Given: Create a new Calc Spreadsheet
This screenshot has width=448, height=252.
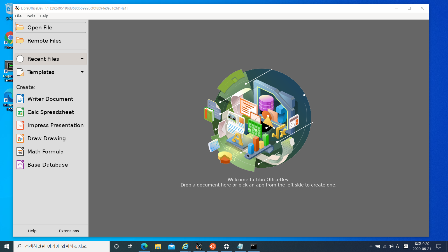Looking at the screenshot, I should point(50,112).
